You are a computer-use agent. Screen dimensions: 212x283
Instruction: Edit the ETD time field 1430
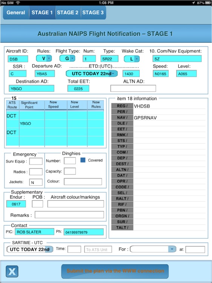[131, 74]
